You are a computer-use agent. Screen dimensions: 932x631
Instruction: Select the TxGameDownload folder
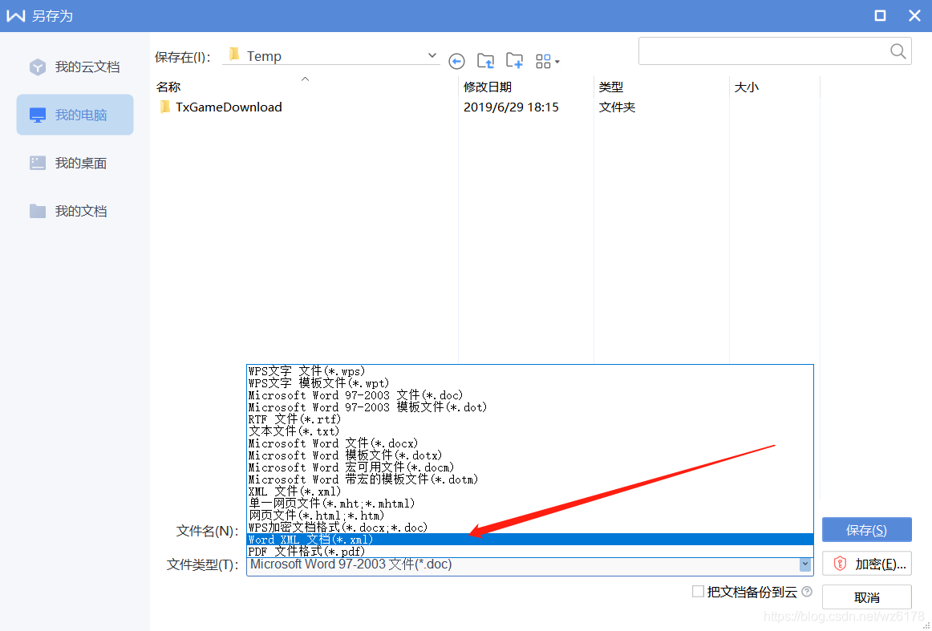point(221,107)
